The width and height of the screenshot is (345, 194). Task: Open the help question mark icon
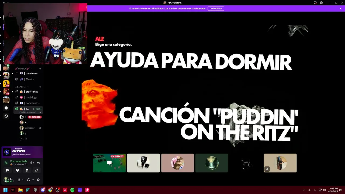click(x=321, y=3)
